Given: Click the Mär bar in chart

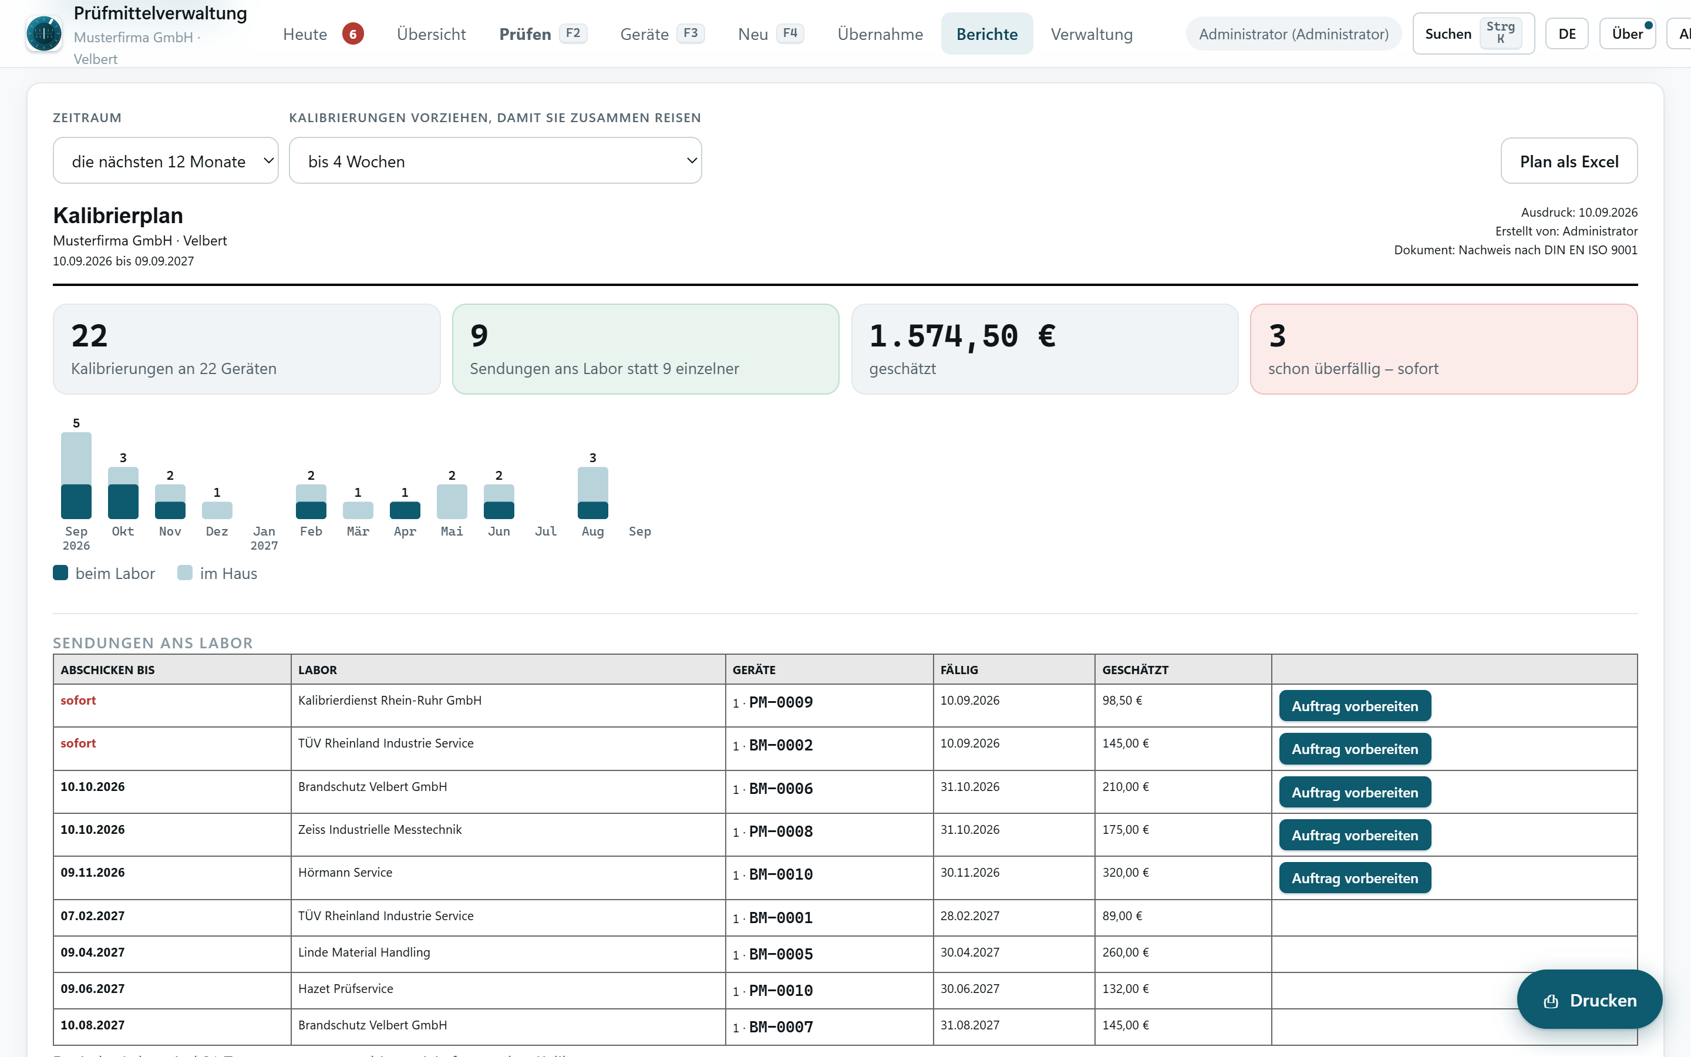Looking at the screenshot, I should tap(358, 510).
